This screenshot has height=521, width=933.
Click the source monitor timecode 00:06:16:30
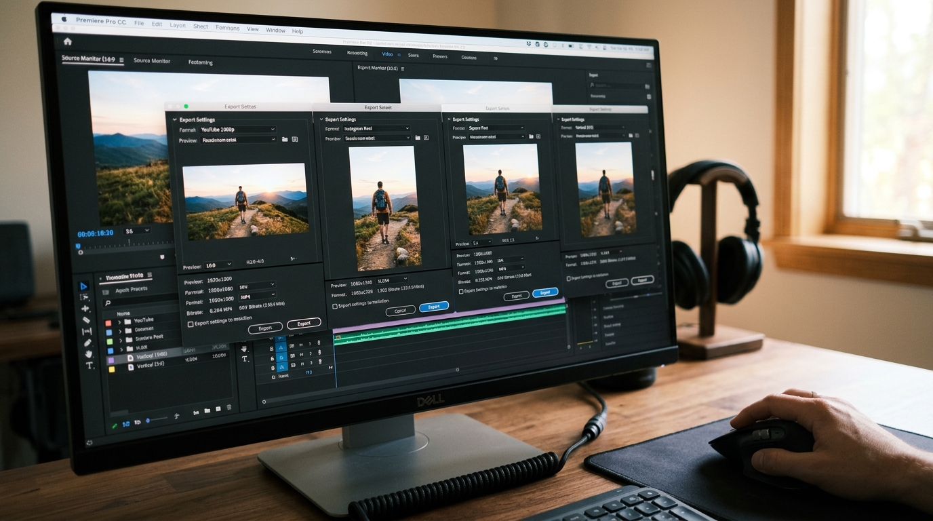point(96,233)
